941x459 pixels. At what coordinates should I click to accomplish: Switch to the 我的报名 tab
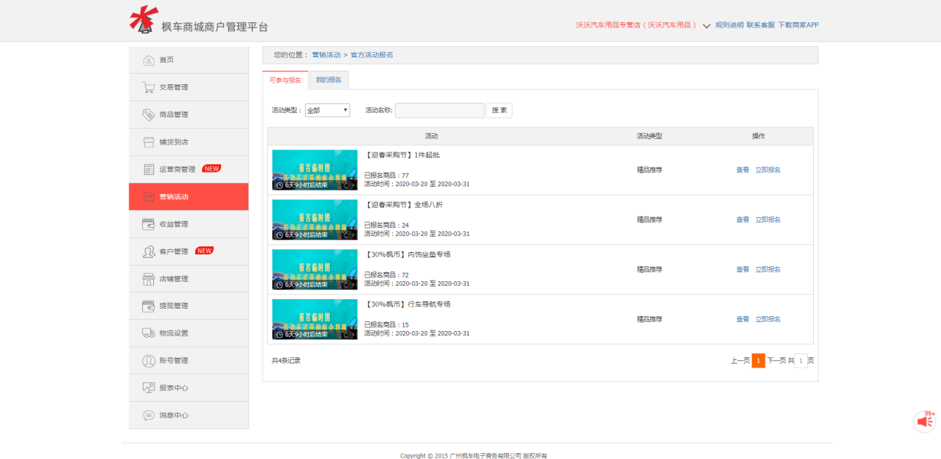coord(328,80)
